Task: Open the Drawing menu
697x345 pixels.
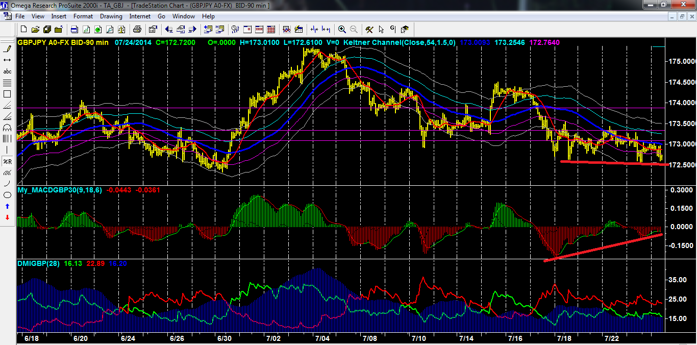Action: click(111, 16)
